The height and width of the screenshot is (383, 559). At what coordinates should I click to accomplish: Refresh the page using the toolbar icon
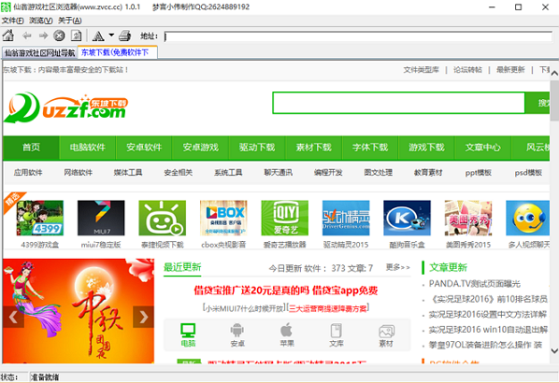pyautogui.click(x=77, y=35)
